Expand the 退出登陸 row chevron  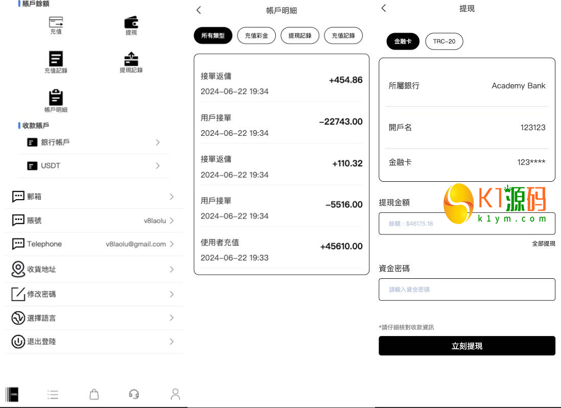coord(172,342)
